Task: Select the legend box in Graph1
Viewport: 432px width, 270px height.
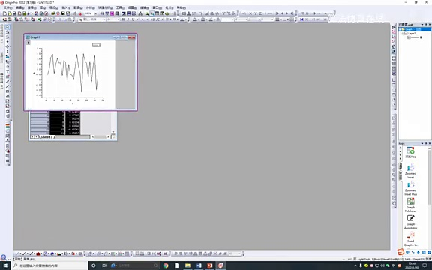Action: coord(97,45)
